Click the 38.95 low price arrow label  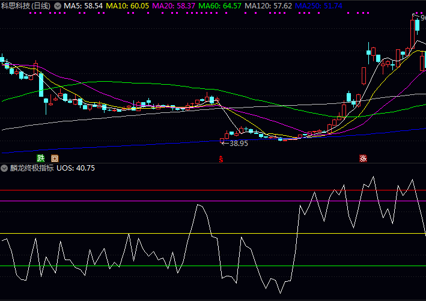tap(235, 143)
